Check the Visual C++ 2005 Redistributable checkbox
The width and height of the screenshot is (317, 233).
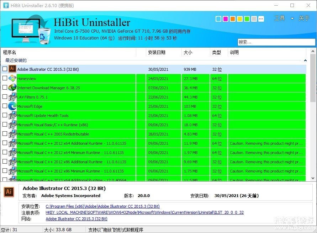pyautogui.click(x=5, y=134)
